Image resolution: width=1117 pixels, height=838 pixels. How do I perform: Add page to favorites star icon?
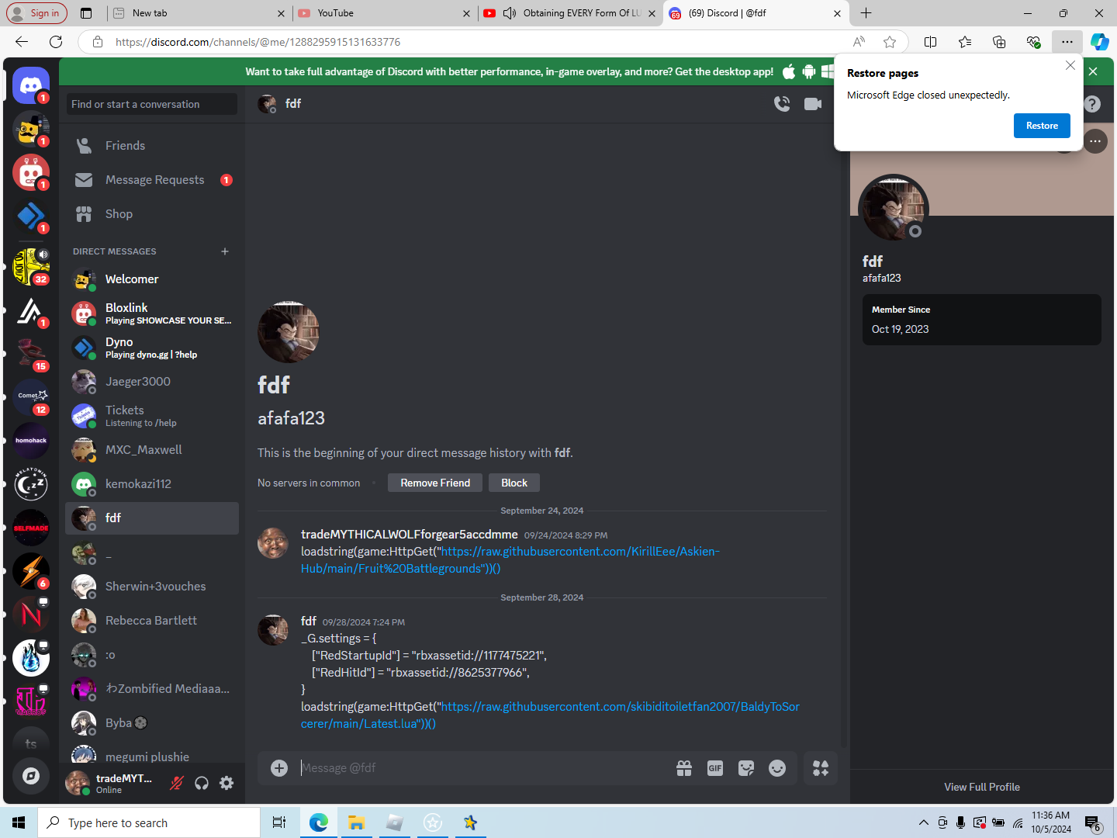pos(890,42)
